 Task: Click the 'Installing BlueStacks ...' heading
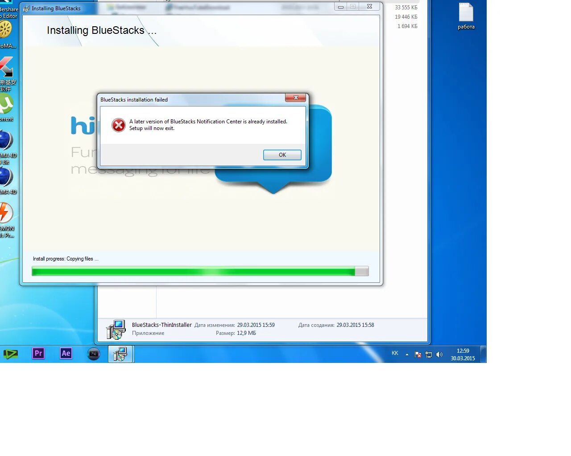102,30
